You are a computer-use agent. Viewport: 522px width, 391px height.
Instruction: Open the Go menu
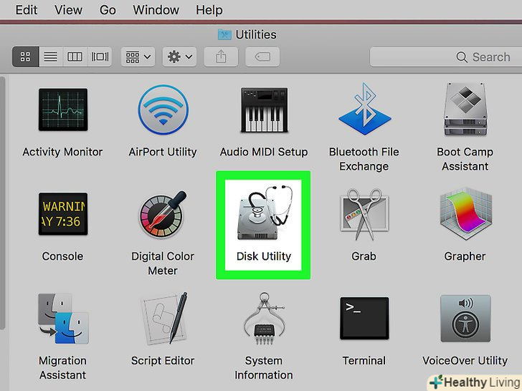coord(108,10)
